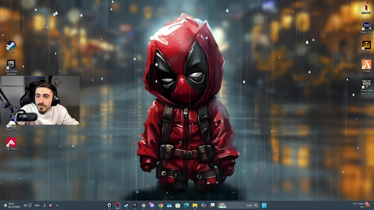The image size is (374, 210).
Task: Select the Bloons TD 6 desktop shortcut
Action: 11,127
